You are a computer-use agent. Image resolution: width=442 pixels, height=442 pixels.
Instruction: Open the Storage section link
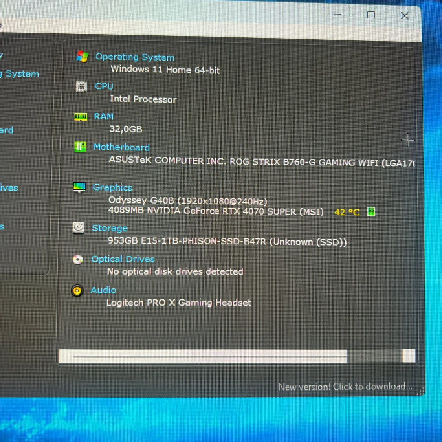110,228
